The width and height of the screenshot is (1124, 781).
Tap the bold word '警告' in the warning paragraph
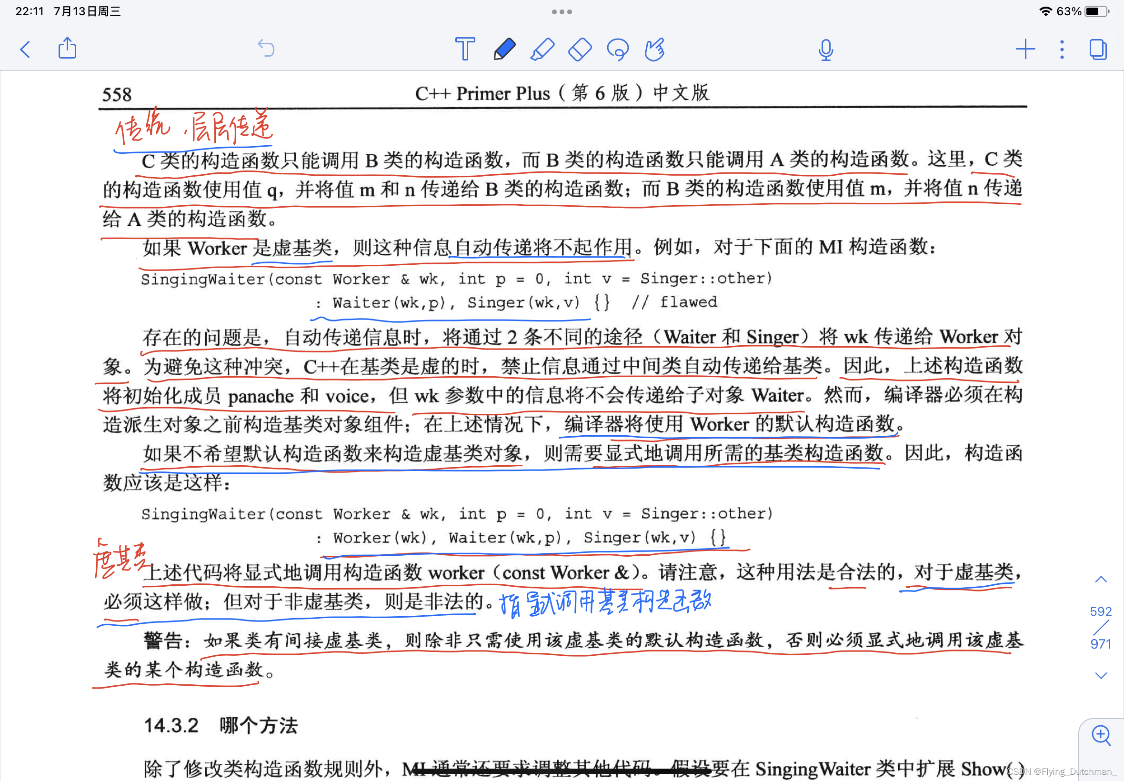[164, 640]
